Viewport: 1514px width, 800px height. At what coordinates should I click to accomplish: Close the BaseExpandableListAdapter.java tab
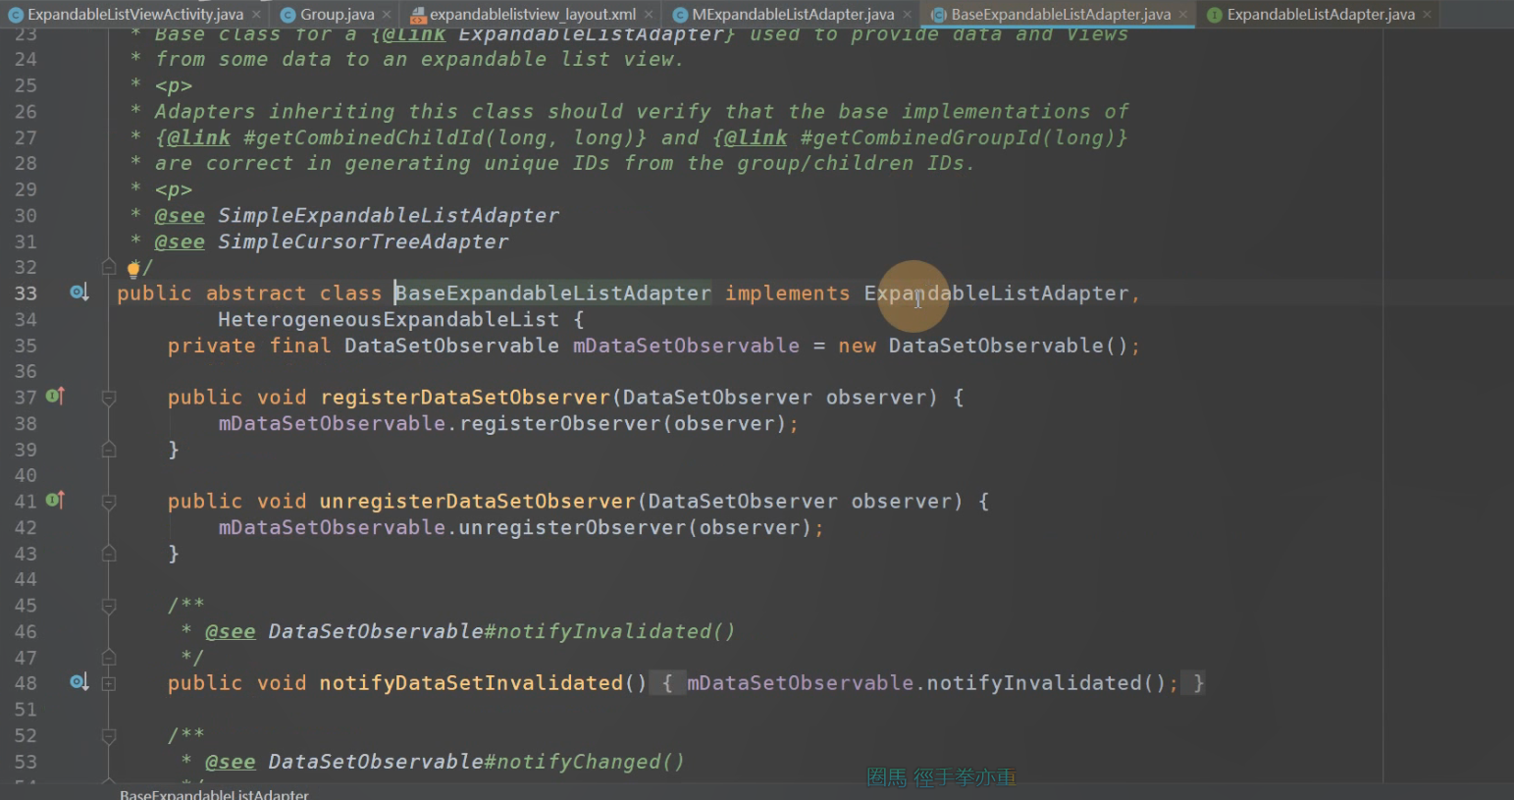(x=1183, y=15)
